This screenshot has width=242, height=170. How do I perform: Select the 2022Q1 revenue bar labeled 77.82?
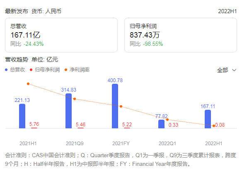click(x=162, y=124)
